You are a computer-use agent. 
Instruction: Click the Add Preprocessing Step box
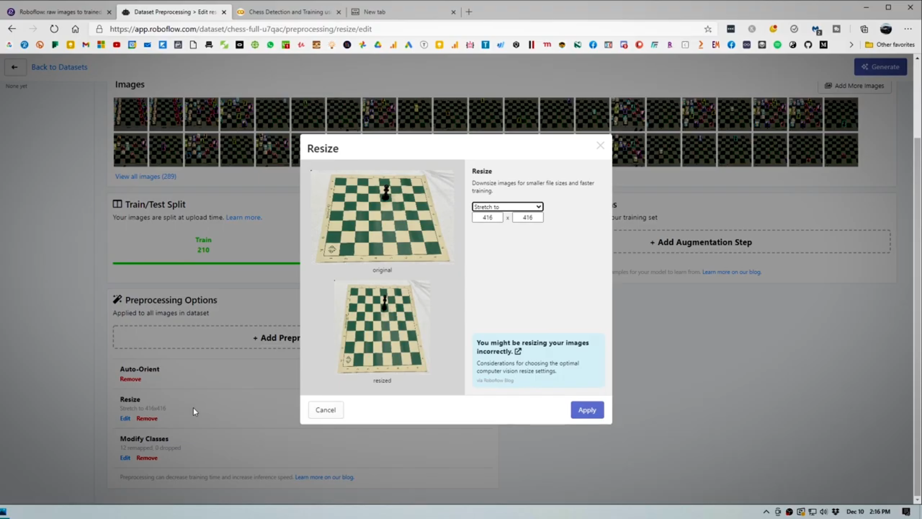click(206, 337)
